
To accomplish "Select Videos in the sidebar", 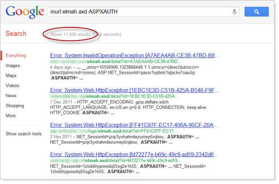I will coord(13,85).
